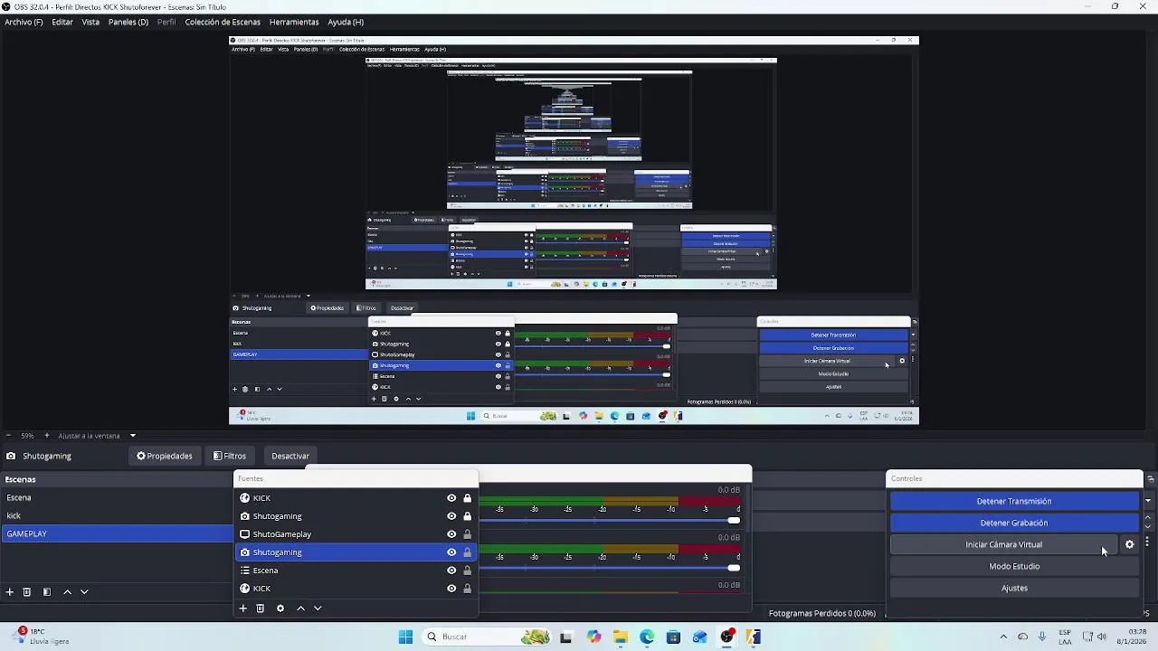The width and height of the screenshot is (1158, 651).
Task: Click the Desactivar button
Action: (290, 456)
